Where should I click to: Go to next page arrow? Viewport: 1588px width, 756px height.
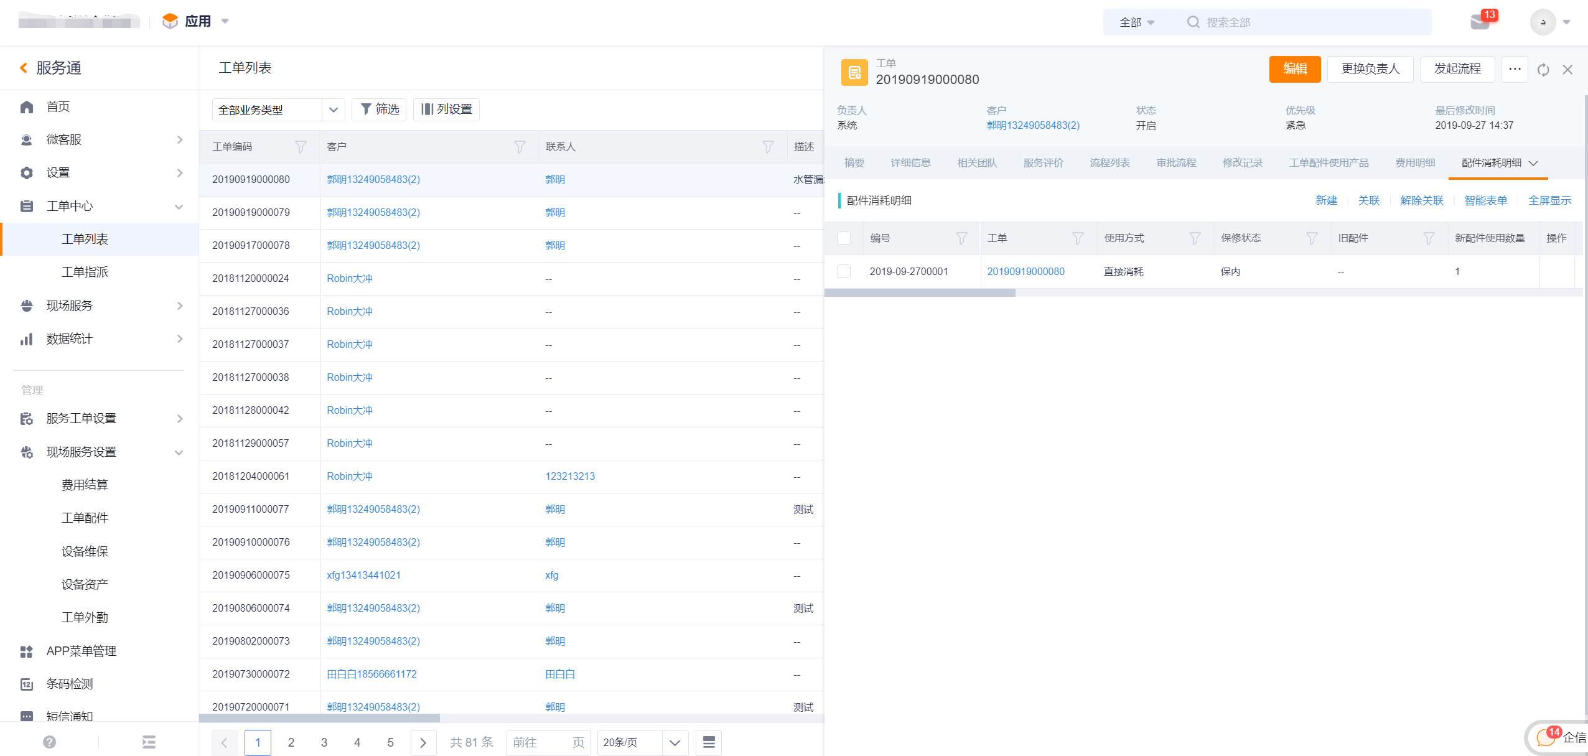[423, 742]
